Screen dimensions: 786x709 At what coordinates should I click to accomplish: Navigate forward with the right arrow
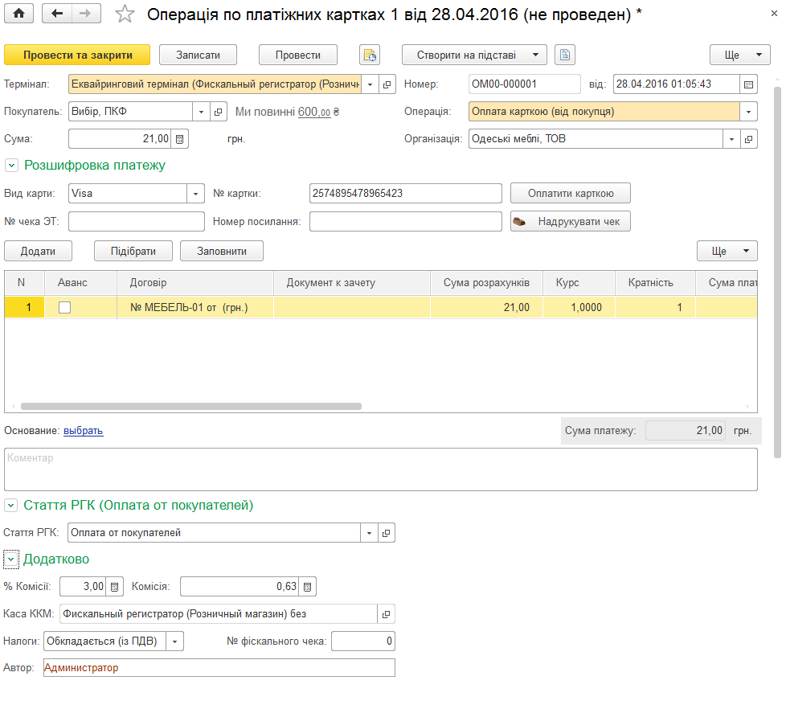click(x=86, y=14)
